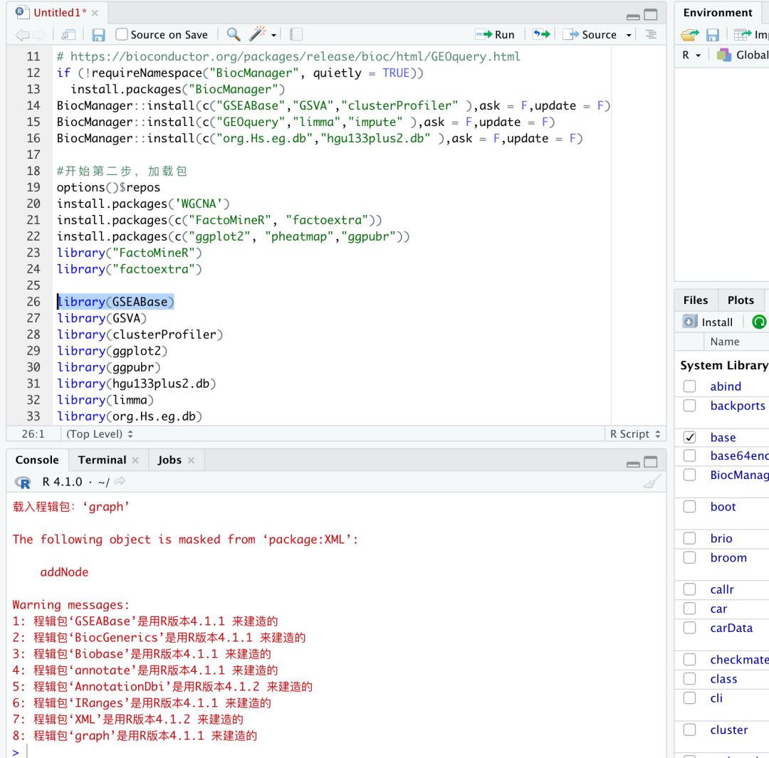
Task: Update packages green circle icon
Action: click(x=759, y=322)
